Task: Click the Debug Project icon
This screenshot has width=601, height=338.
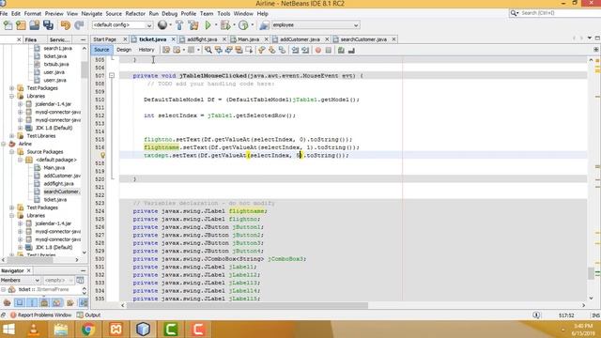Action: point(225,25)
